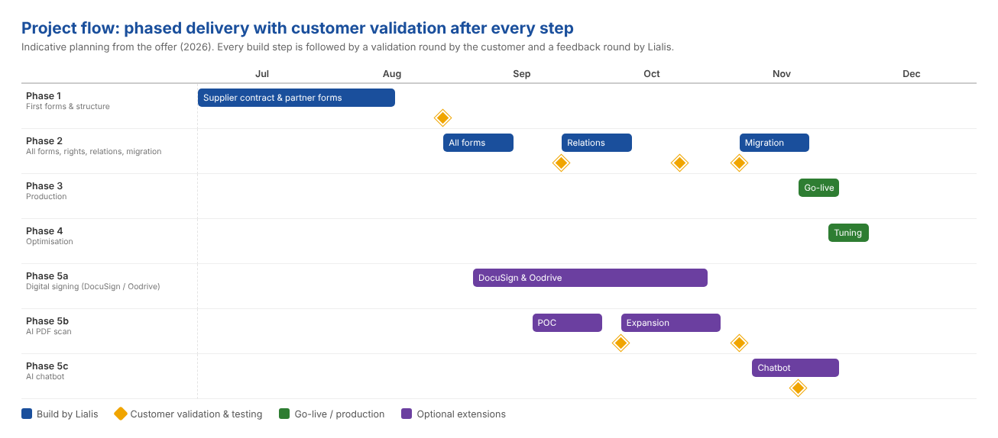Click the Phase 5b diamond beneath the Expansion bar start

pos(621,343)
